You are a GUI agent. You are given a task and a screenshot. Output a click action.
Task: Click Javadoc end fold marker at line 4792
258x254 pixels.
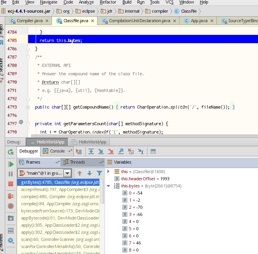(x=28, y=99)
